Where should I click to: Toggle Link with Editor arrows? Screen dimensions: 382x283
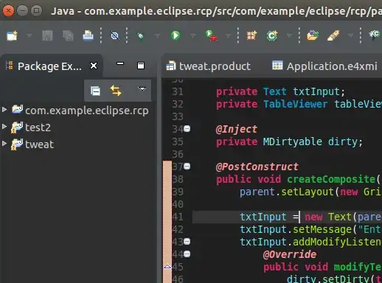tap(116, 91)
